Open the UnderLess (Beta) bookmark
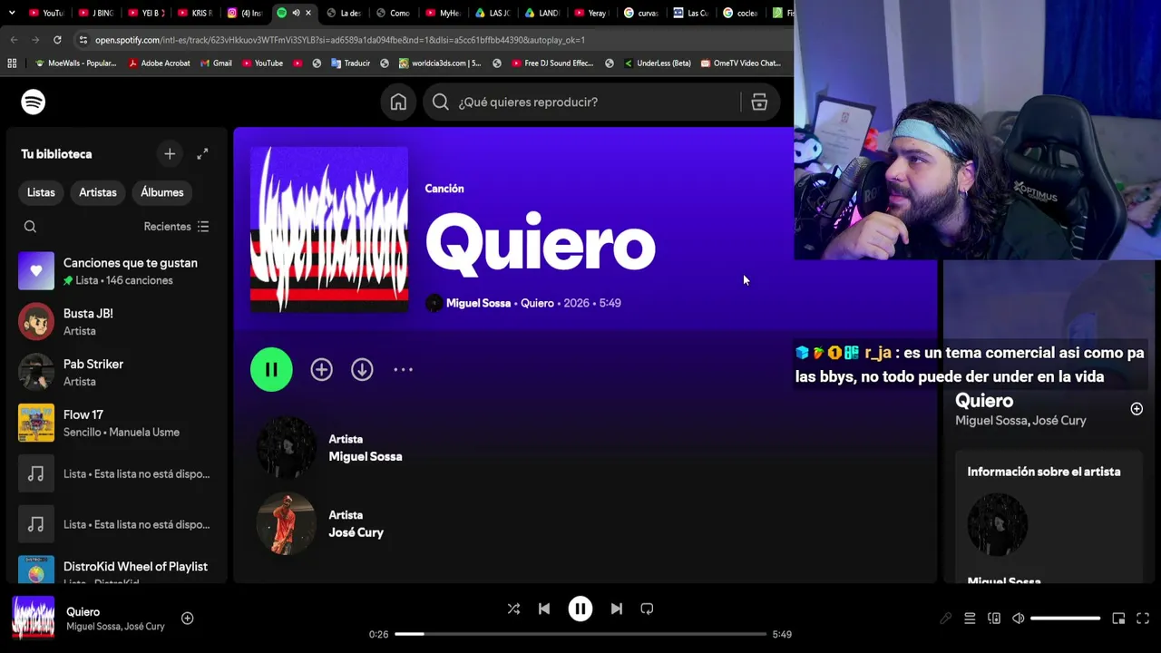 coord(657,63)
